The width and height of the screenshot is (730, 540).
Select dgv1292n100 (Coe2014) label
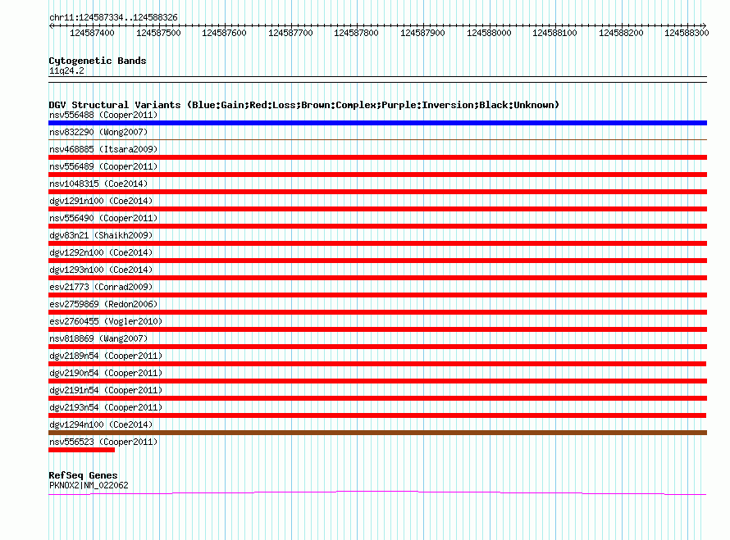coord(101,252)
